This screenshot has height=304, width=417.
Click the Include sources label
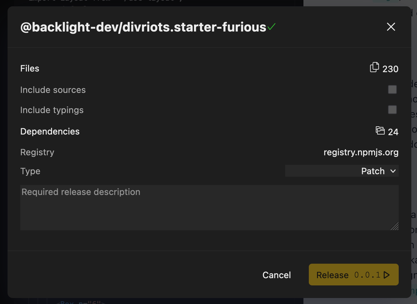pos(53,90)
